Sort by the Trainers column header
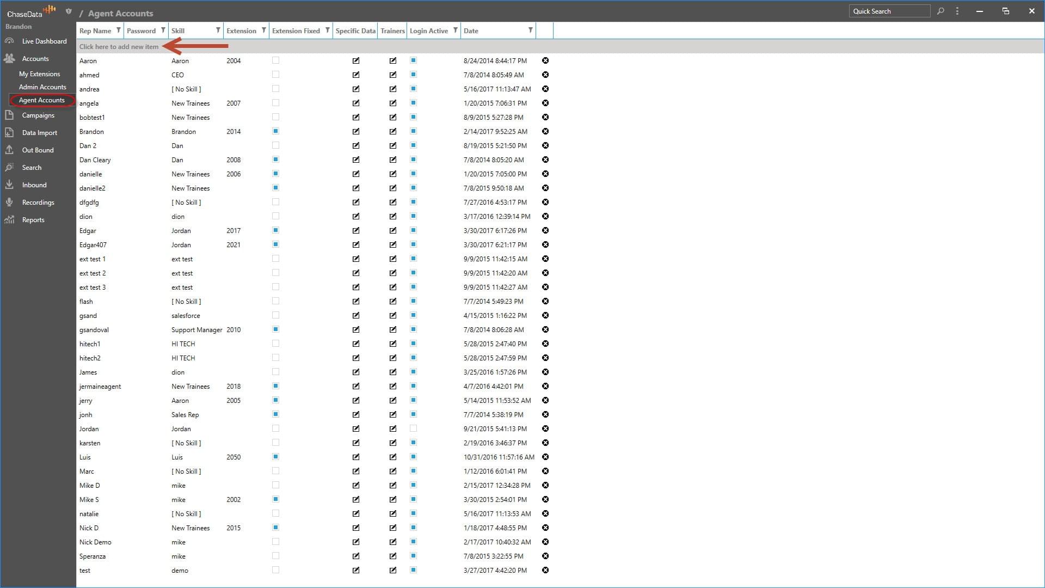The width and height of the screenshot is (1045, 588). [392, 31]
